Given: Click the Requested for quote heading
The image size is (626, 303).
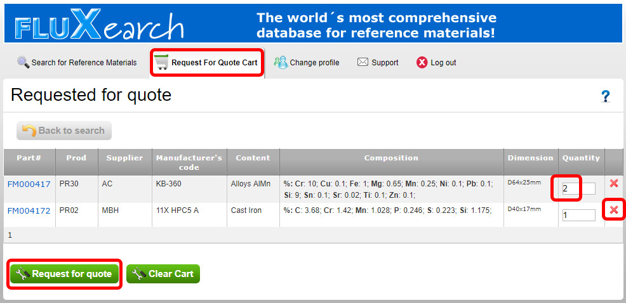Looking at the screenshot, I should (x=91, y=95).
